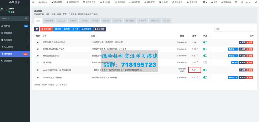
Task: Expand 权限管理 sidebar menu
Action: [15, 40]
